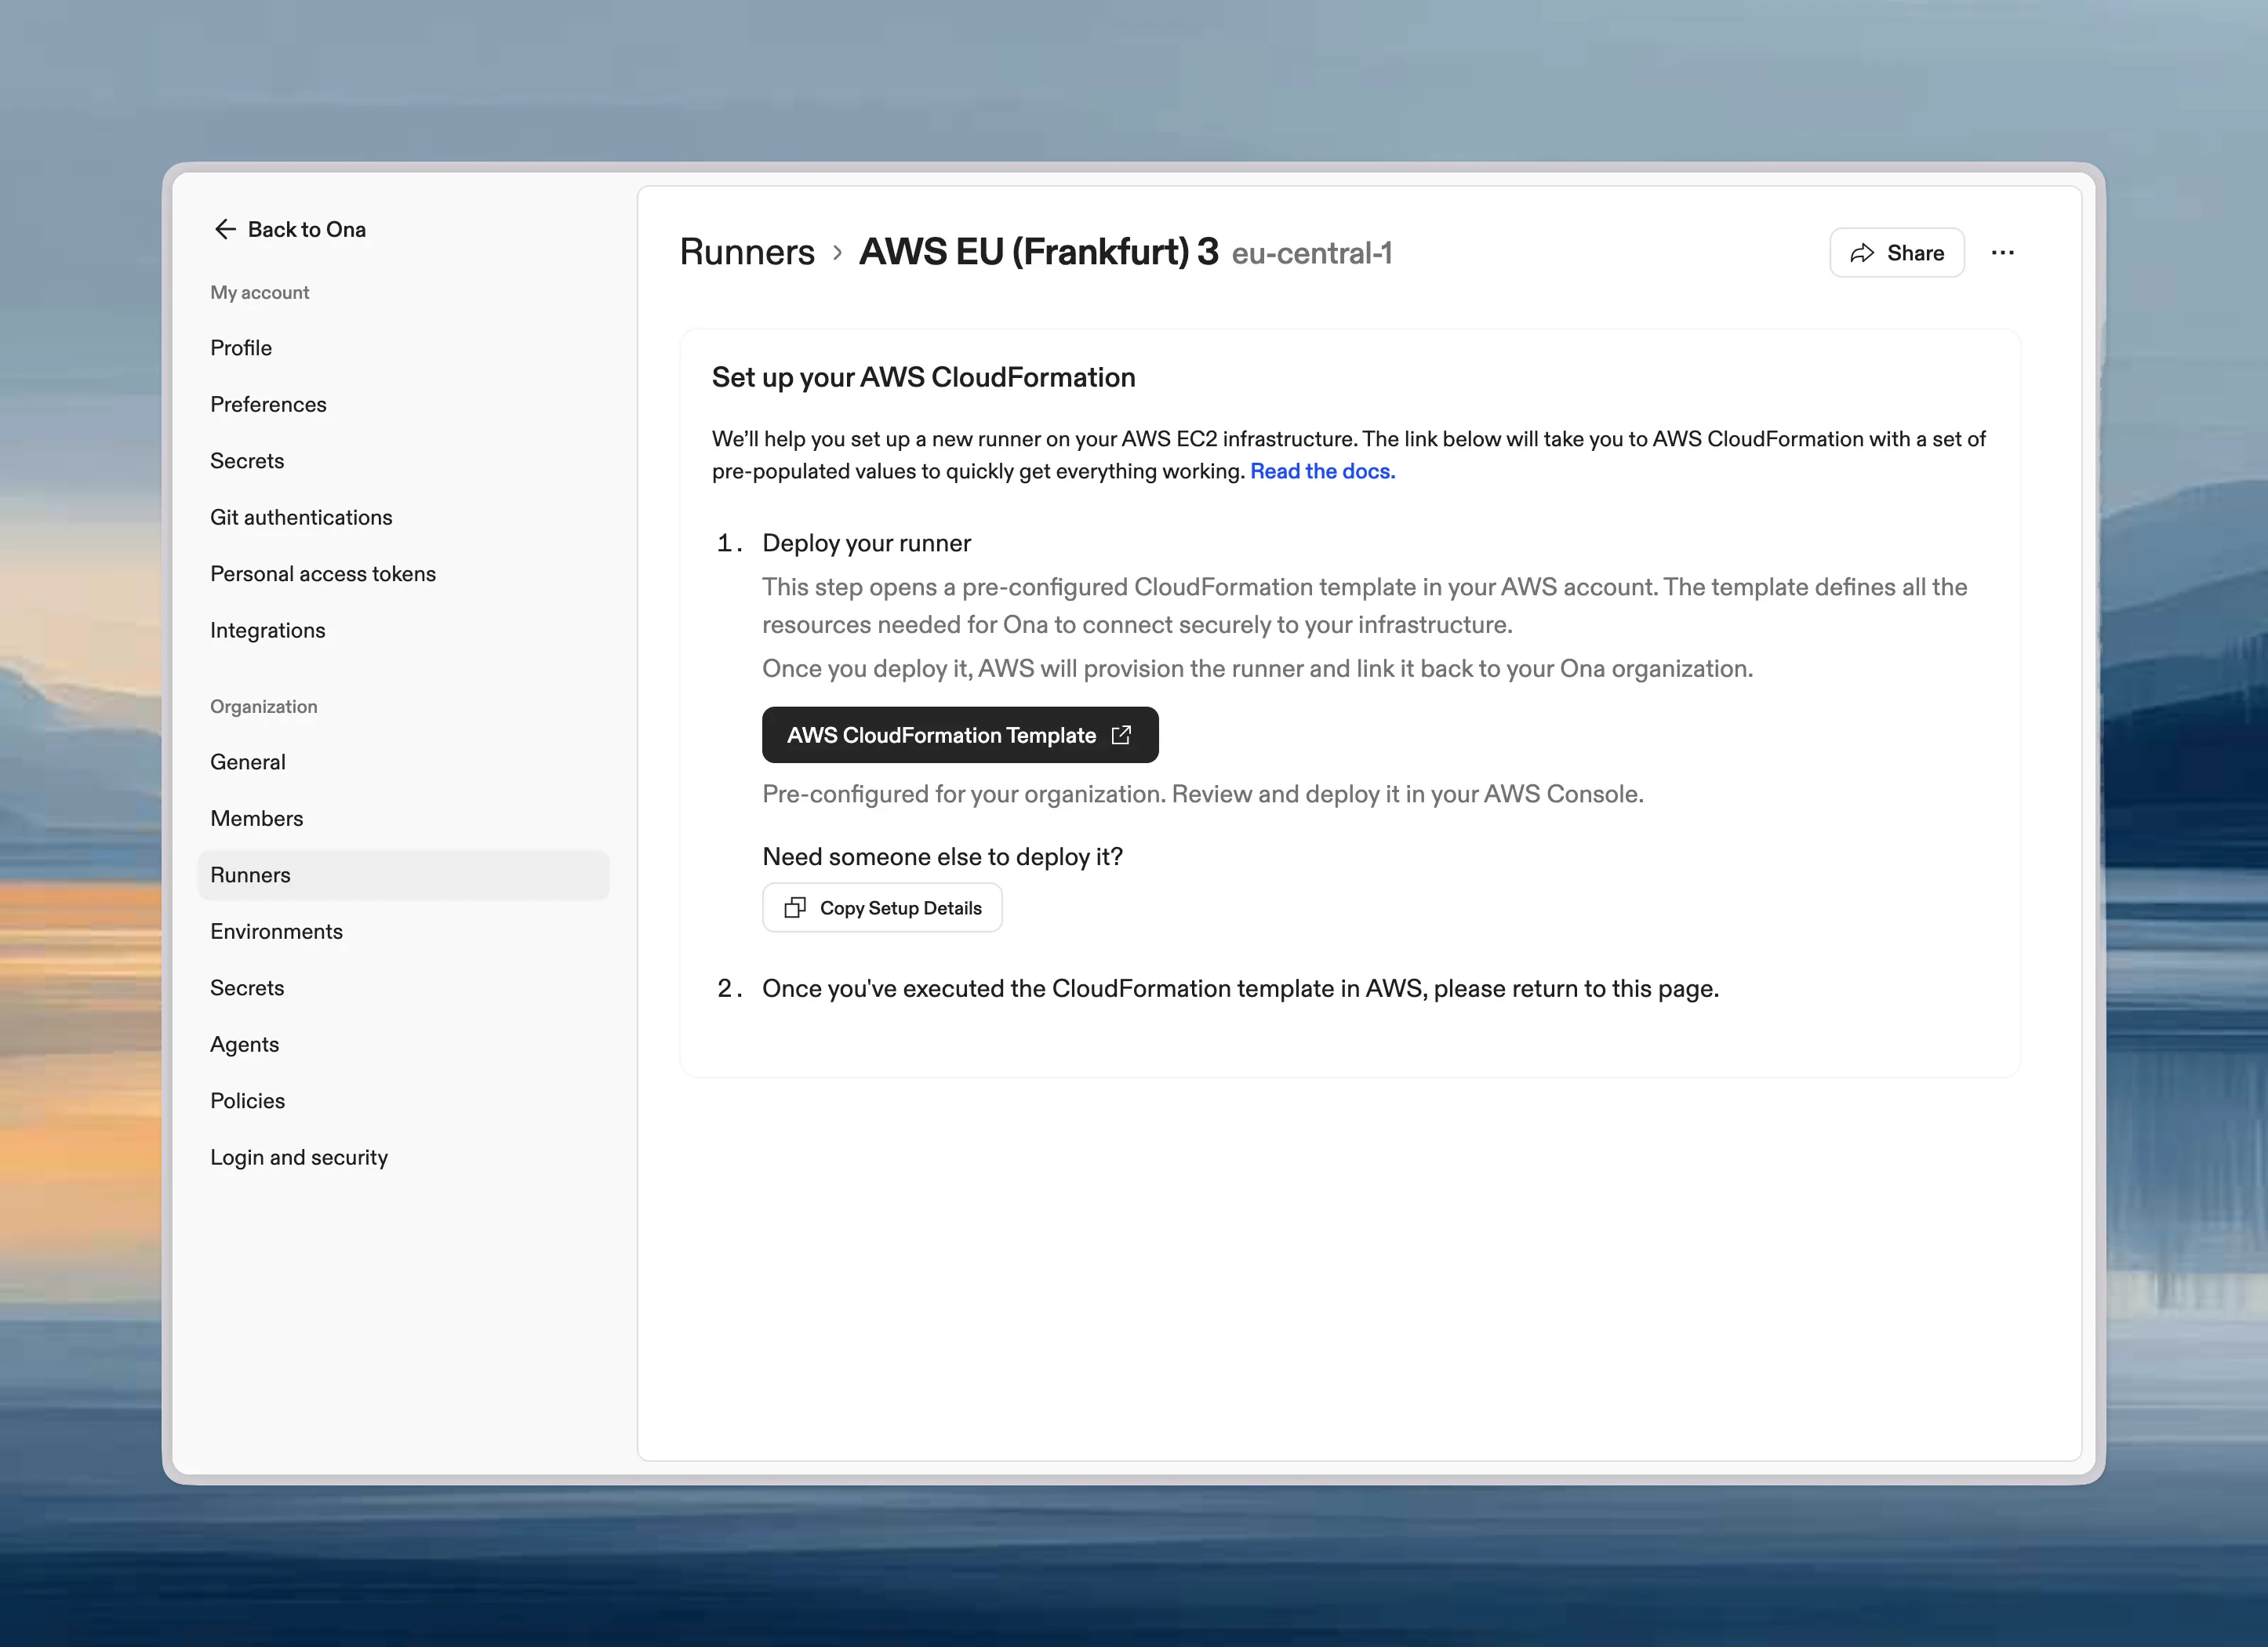Copy Setup Details for a colleague

882,908
